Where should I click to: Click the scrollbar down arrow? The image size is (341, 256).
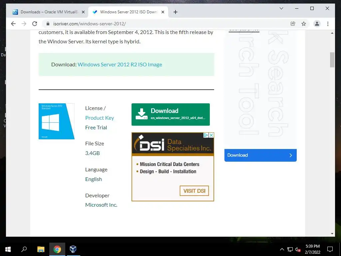(332, 234)
